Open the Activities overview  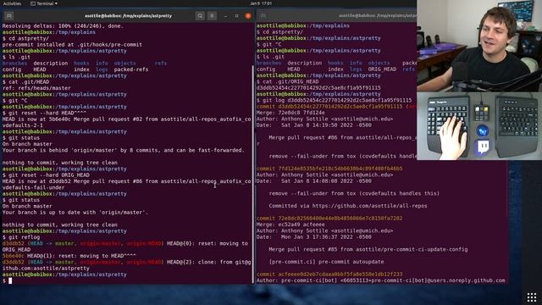point(12,3)
